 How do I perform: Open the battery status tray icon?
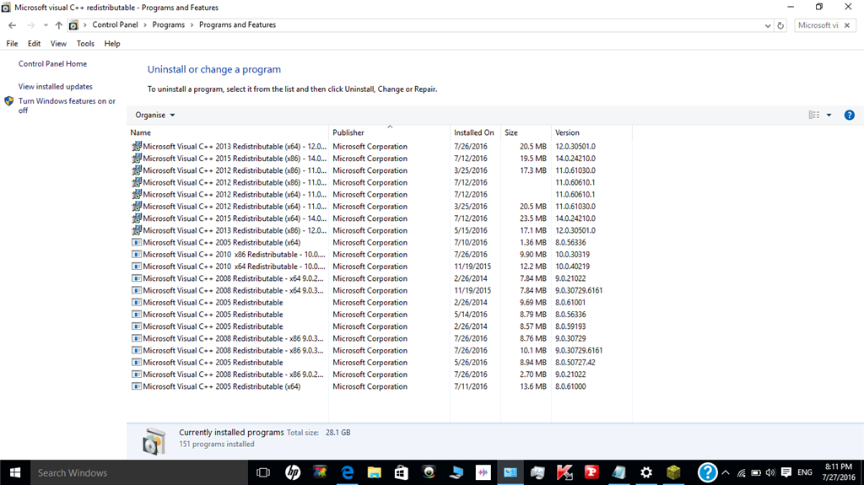756,472
